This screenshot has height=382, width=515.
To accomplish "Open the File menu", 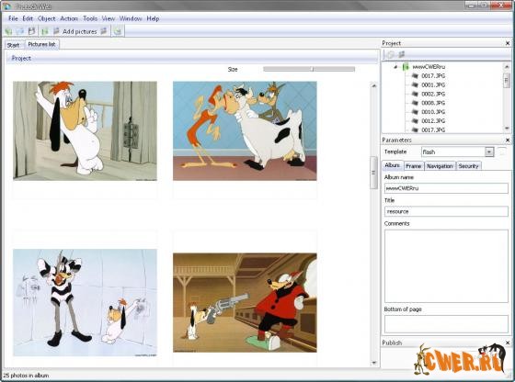I will coord(13,18).
